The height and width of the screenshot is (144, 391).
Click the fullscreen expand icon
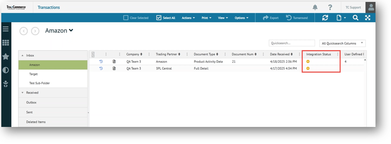(x=368, y=18)
